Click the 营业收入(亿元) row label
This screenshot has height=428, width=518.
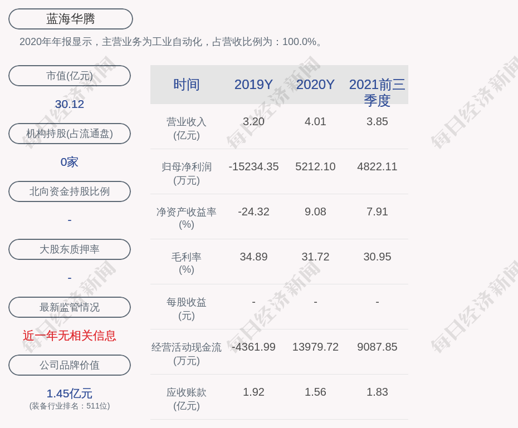pyautogui.click(x=187, y=129)
